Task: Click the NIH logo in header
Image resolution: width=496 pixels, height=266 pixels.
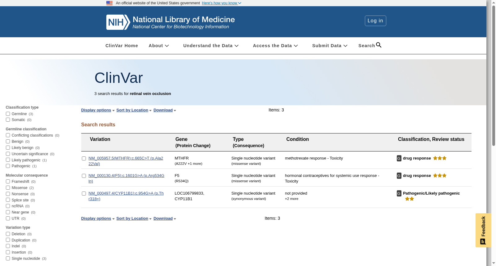Action: click(118, 22)
